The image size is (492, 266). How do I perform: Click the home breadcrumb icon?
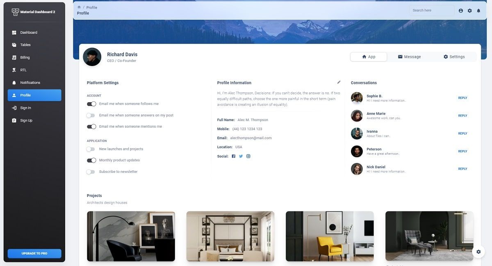79,7
